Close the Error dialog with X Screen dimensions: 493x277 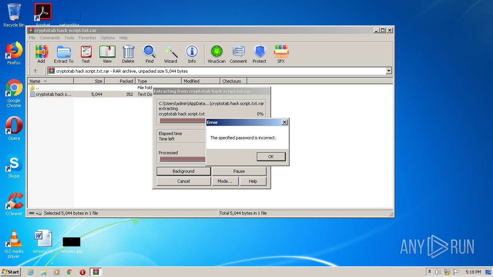tap(285, 122)
